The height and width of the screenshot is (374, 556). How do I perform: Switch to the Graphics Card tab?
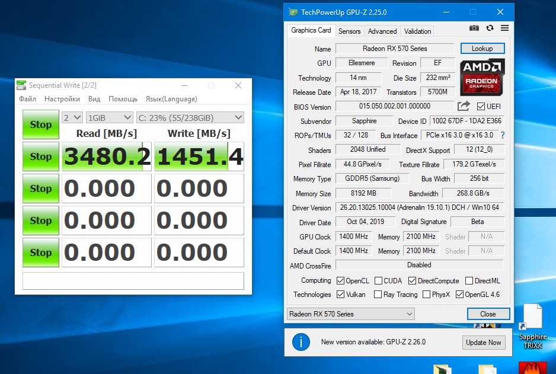pyautogui.click(x=311, y=30)
